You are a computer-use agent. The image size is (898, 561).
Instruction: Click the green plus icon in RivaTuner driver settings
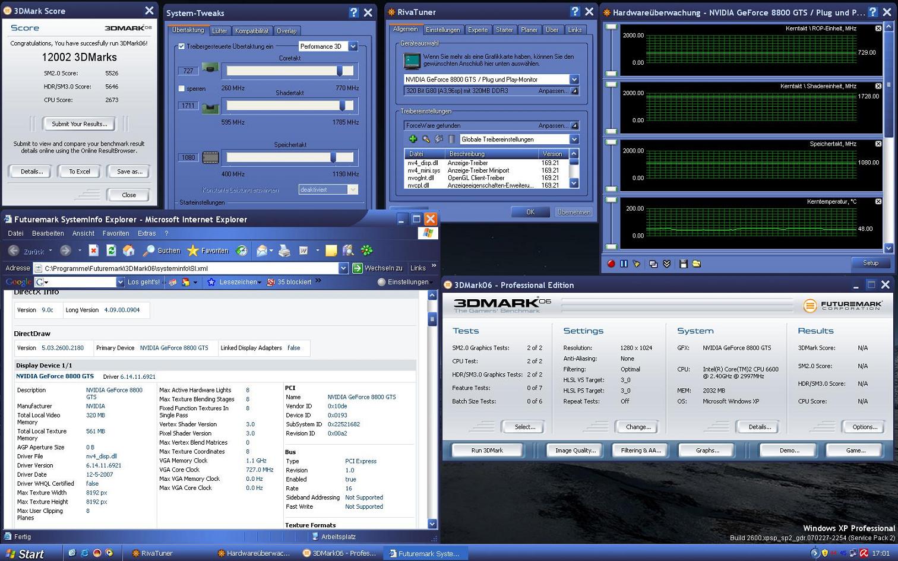(413, 139)
